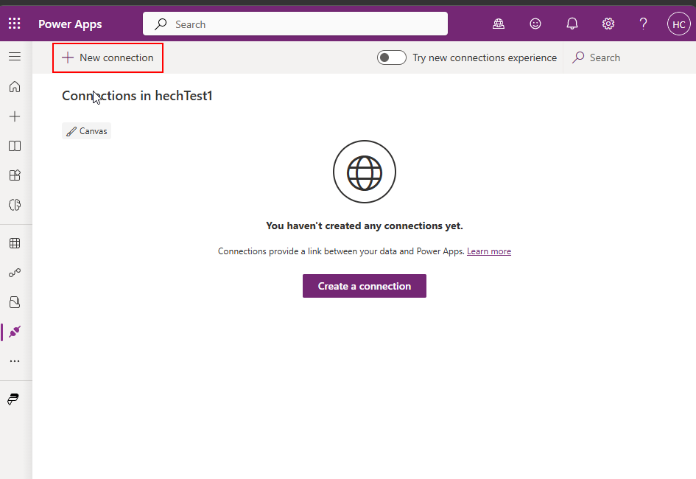Image resolution: width=696 pixels, height=479 pixels.
Task: Click the Power Apps title
Action: [x=70, y=24]
